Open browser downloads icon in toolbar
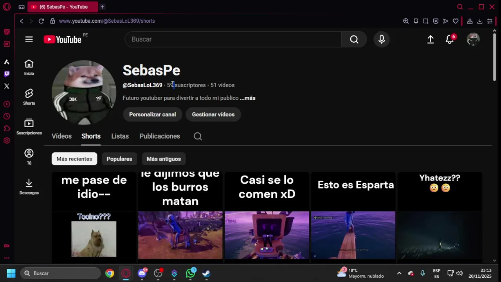Image resolution: width=501 pixels, height=282 pixels. pos(479,21)
